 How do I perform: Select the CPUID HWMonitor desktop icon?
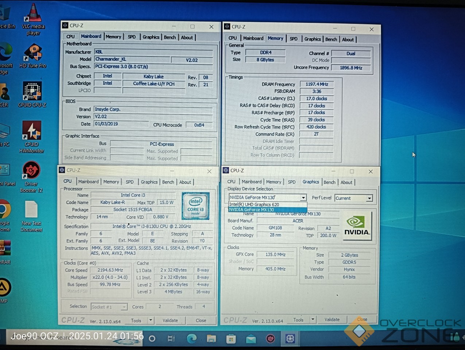[32, 137]
